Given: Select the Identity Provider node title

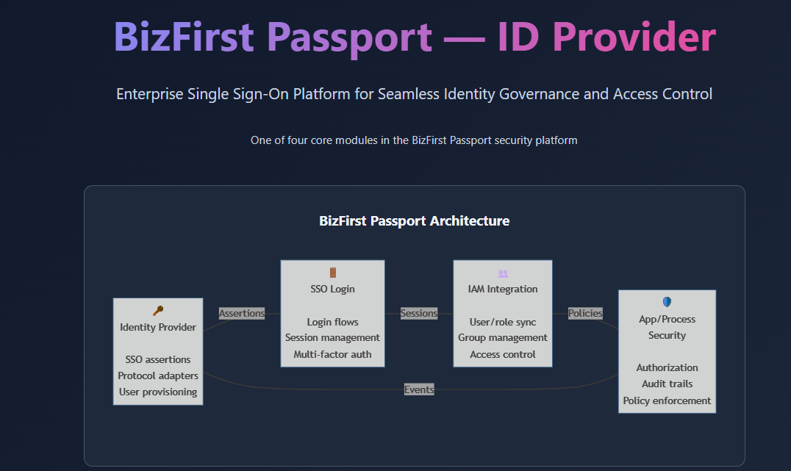Looking at the screenshot, I should [x=158, y=327].
